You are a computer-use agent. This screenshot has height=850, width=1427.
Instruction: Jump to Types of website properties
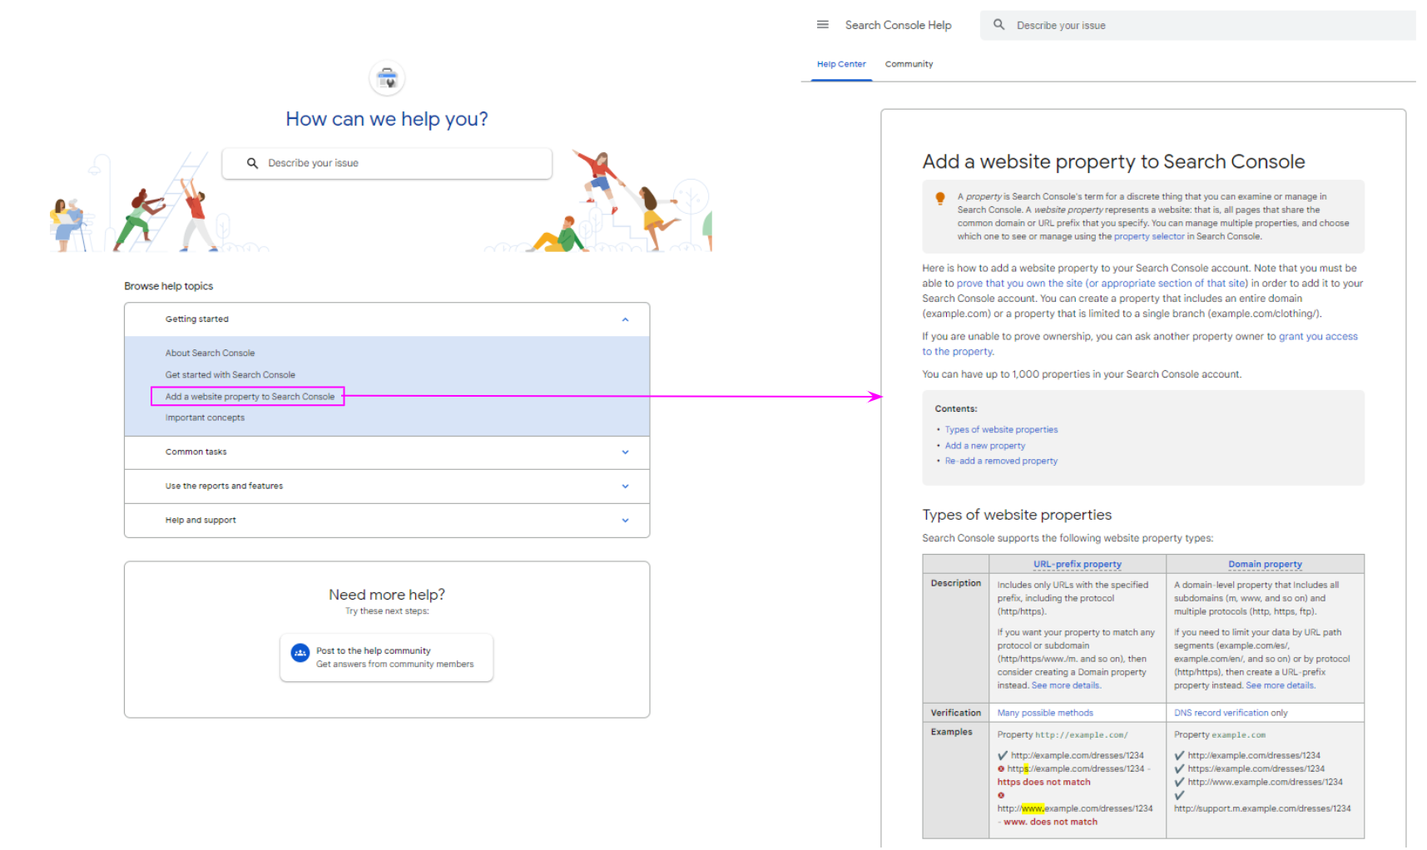click(1001, 430)
